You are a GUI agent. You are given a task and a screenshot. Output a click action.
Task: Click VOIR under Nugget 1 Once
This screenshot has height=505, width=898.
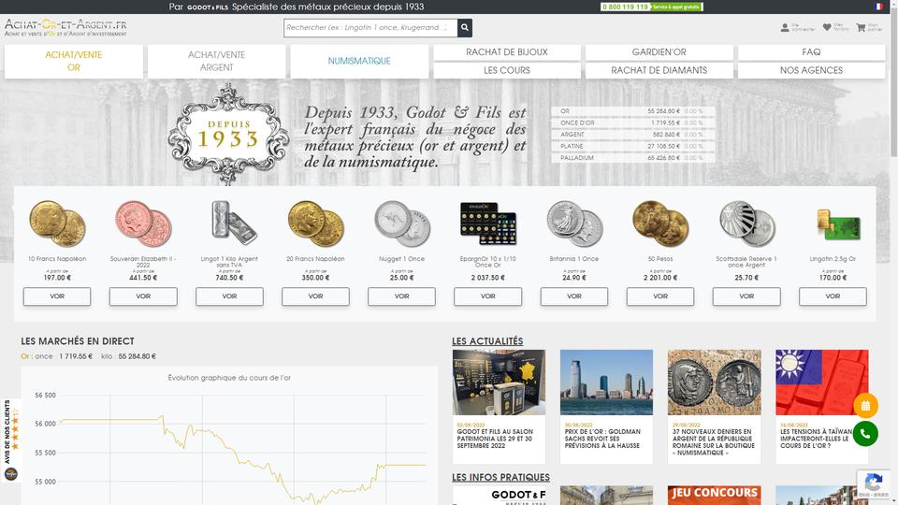pyautogui.click(x=402, y=296)
